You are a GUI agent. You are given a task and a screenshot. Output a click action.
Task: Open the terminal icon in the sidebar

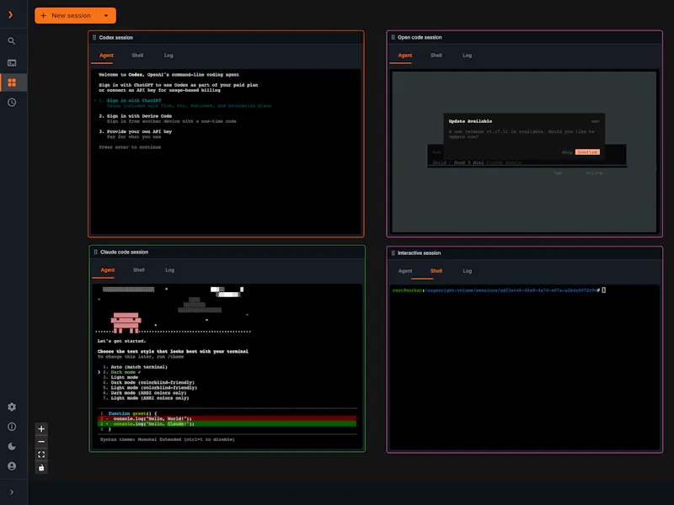(x=12, y=63)
